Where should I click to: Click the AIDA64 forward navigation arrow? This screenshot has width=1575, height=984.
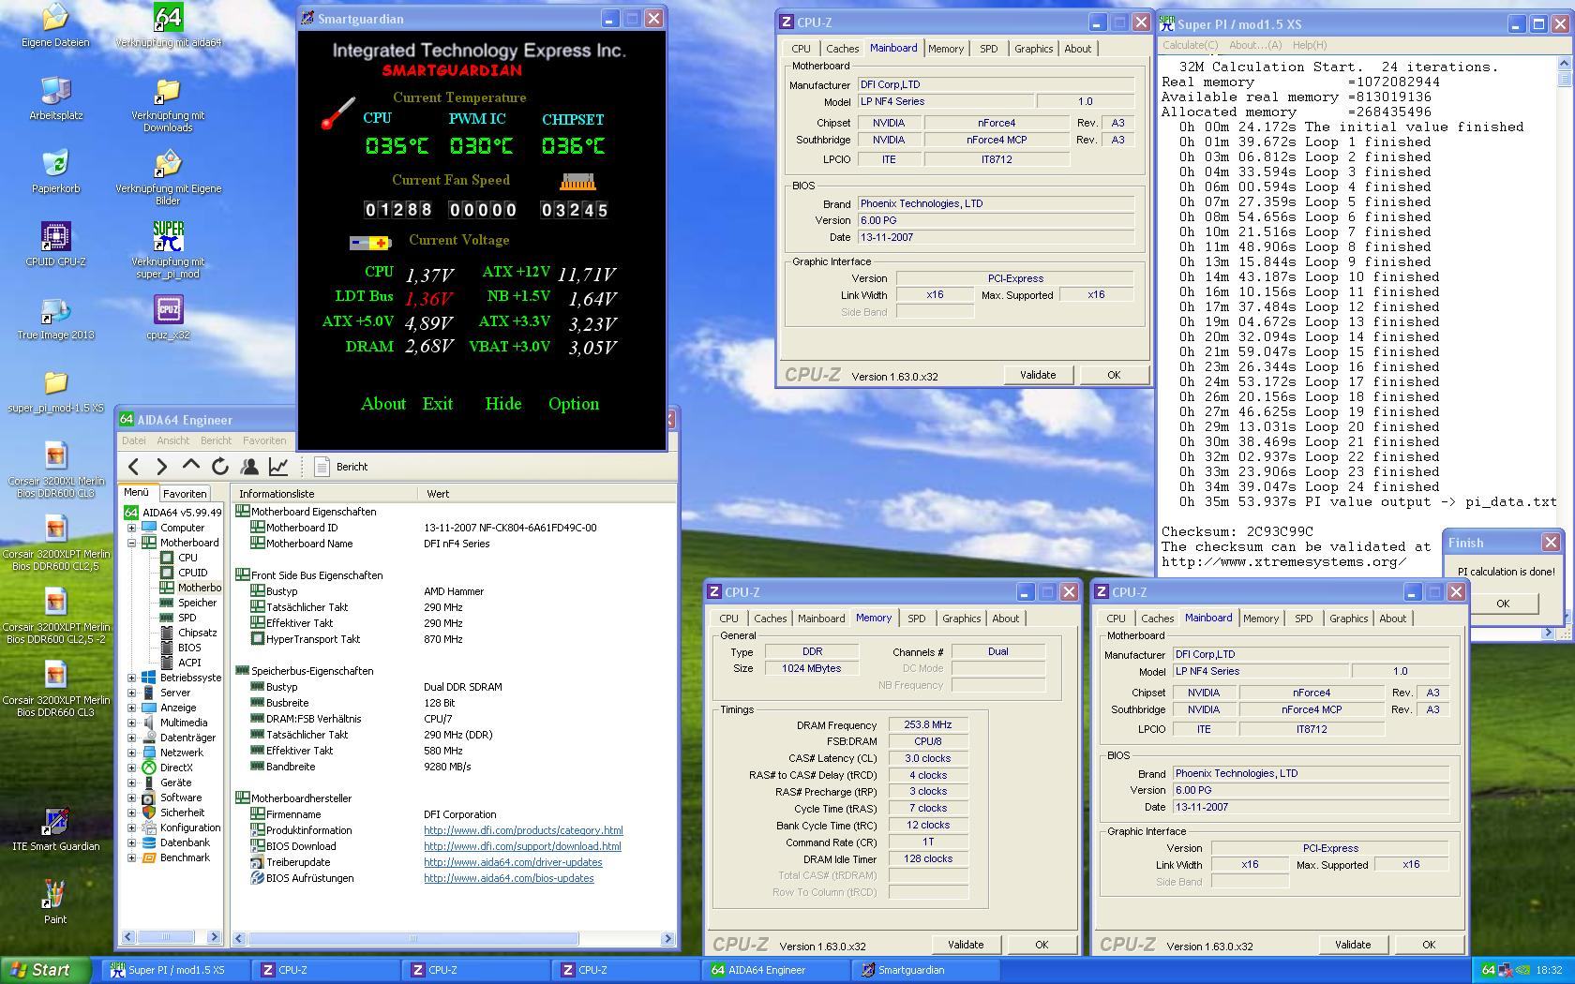(x=161, y=466)
